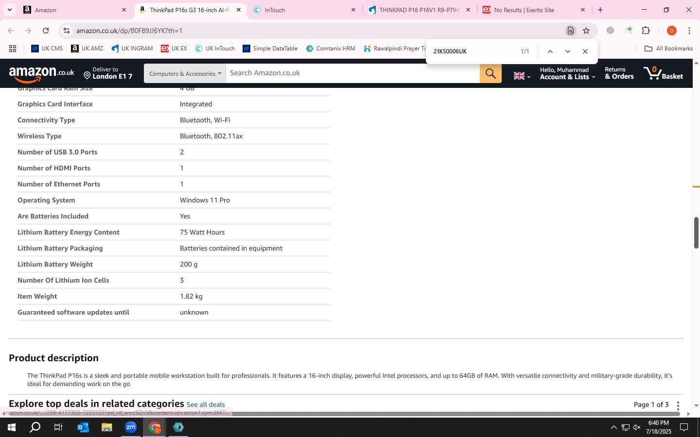Open the Chrome profile avatar
700x437 pixels.
[672, 31]
